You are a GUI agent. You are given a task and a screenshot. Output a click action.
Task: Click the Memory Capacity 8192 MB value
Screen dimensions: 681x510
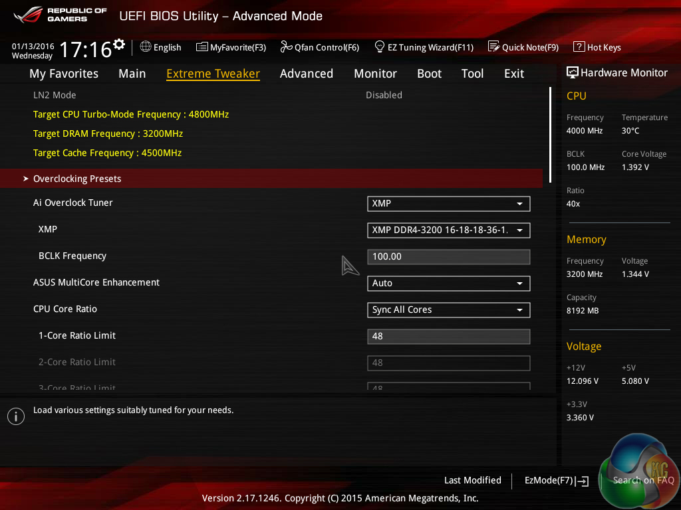[x=583, y=311]
